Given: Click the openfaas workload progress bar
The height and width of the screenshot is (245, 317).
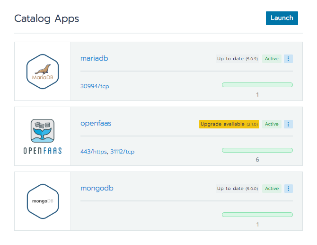Looking at the screenshot, I should click(x=257, y=150).
